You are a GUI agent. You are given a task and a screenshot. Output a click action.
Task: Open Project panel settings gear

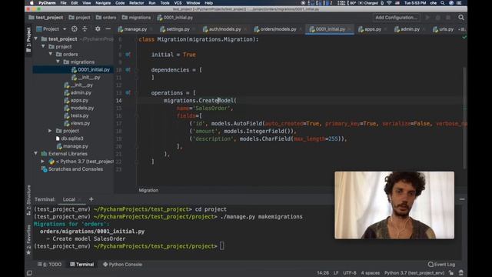(98, 29)
